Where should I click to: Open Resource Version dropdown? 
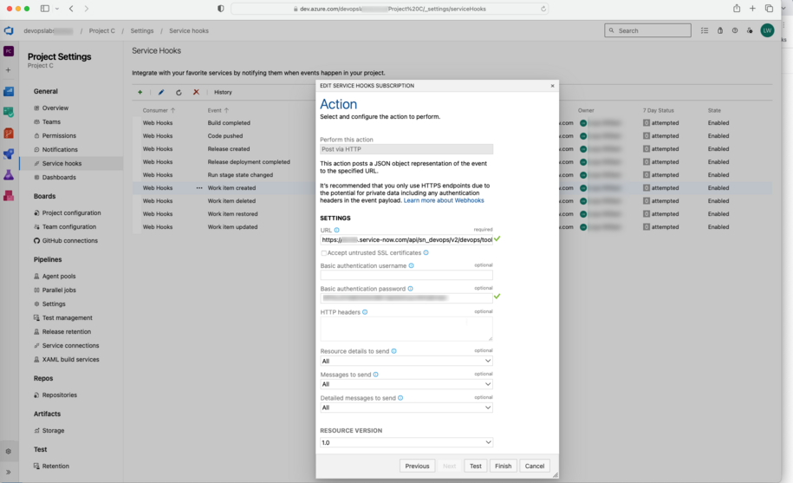pyautogui.click(x=406, y=442)
